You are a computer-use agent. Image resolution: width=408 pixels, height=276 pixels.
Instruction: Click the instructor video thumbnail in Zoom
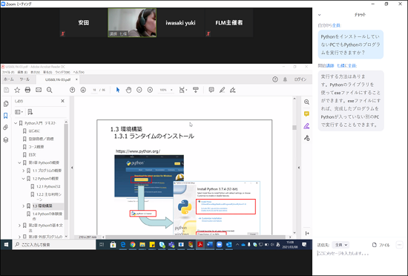[x=132, y=23]
